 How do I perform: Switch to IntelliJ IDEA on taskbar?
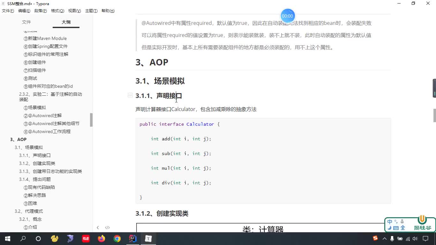(x=133, y=239)
